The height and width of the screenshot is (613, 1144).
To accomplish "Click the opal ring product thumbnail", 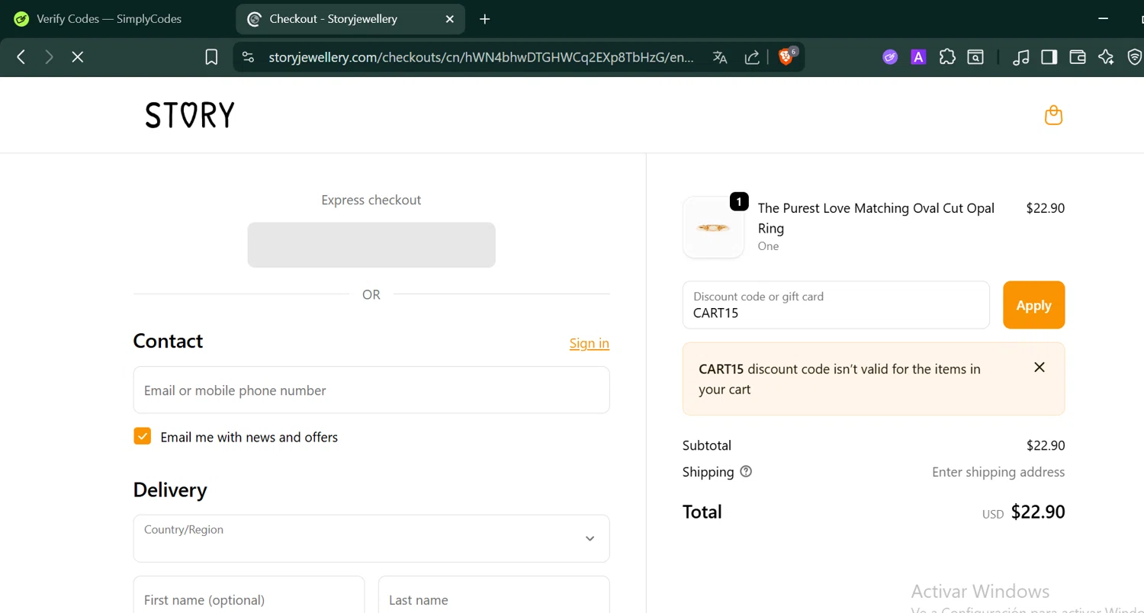I will (713, 227).
